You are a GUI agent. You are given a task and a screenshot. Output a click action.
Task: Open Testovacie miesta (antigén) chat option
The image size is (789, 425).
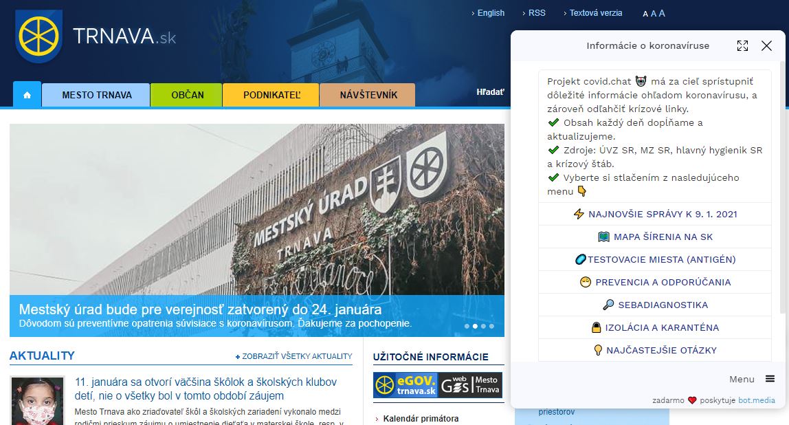tap(655, 259)
